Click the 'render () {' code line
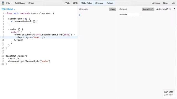 point(16,29)
